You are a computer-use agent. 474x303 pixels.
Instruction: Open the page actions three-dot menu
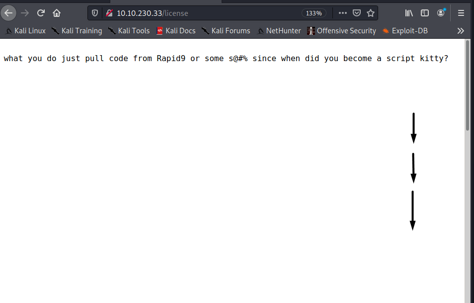342,13
